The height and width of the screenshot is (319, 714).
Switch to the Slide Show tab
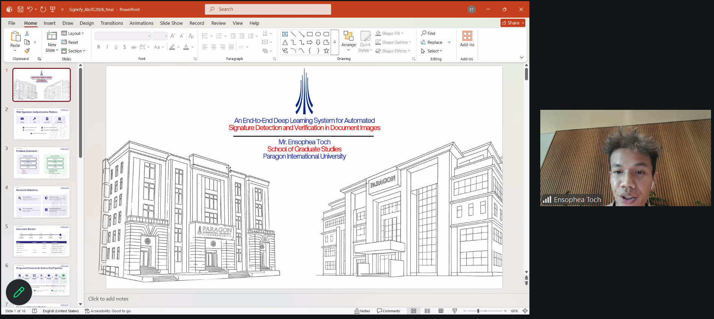171,23
